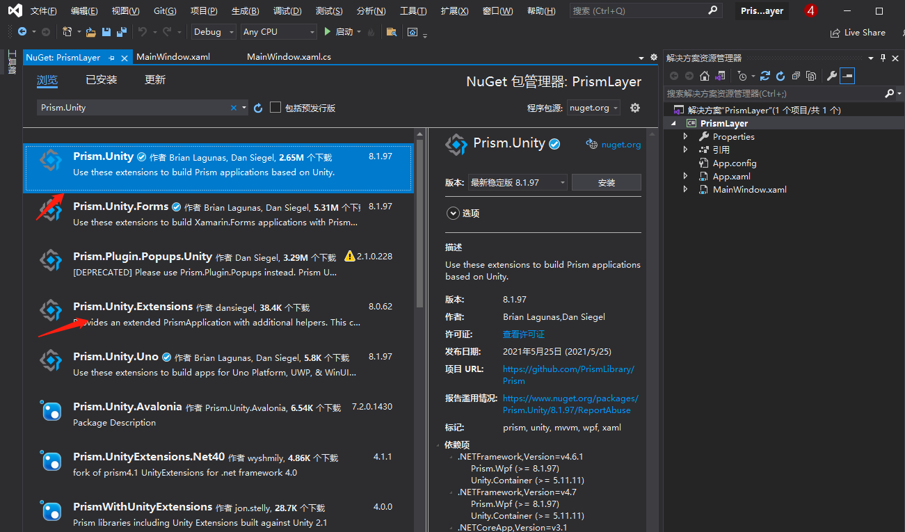
Task: Open the view license link
Action: point(524,334)
